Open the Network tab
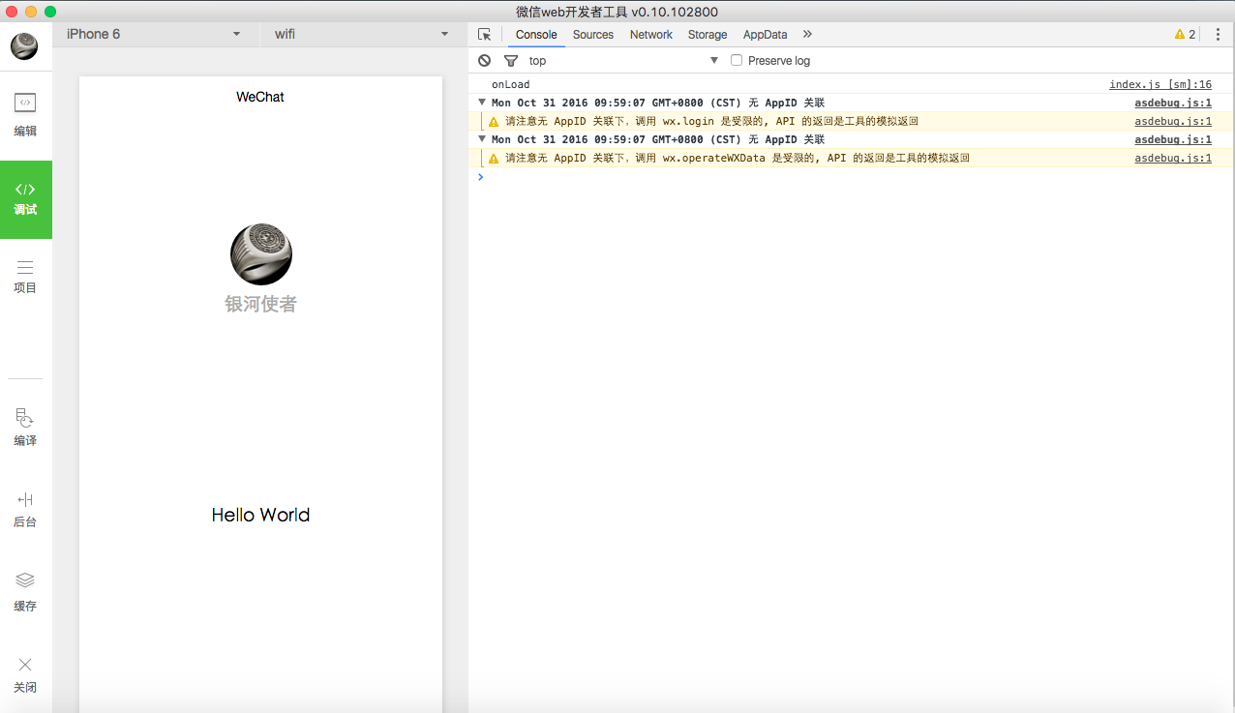The image size is (1235, 713). tap(651, 35)
